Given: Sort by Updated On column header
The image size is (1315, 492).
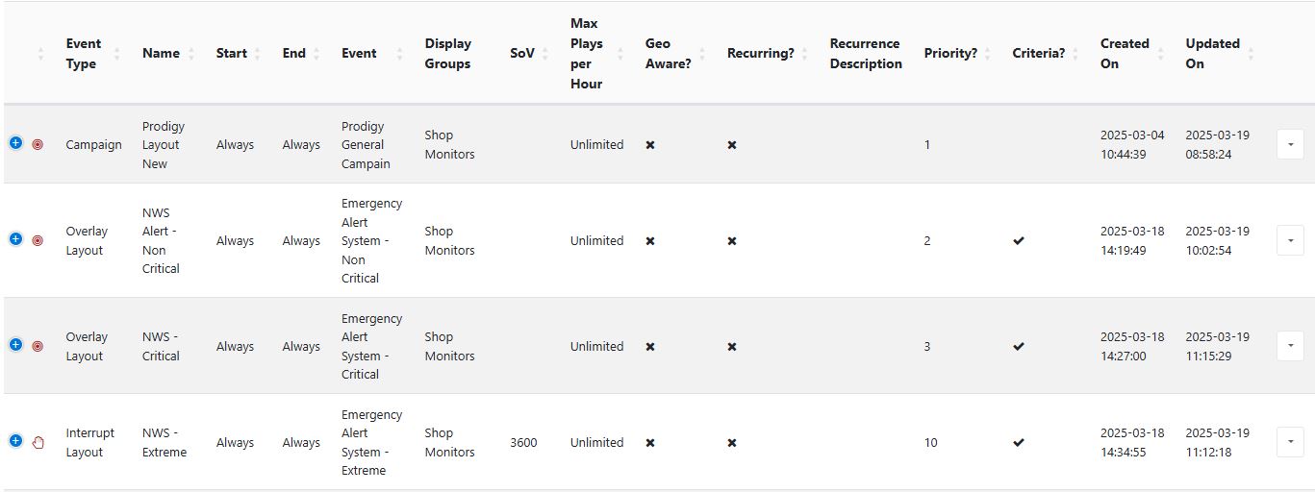Looking at the screenshot, I should pyautogui.click(x=1220, y=54).
